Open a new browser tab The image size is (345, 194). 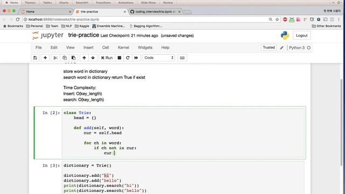pyautogui.click(x=188, y=12)
